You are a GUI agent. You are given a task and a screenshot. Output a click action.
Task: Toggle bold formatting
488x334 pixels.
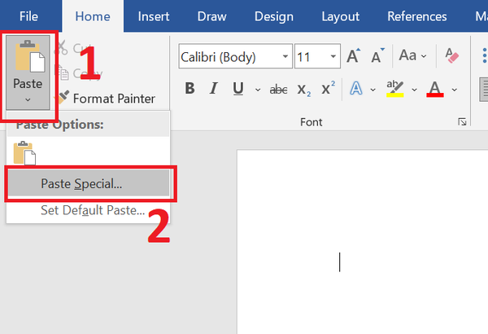click(x=190, y=89)
